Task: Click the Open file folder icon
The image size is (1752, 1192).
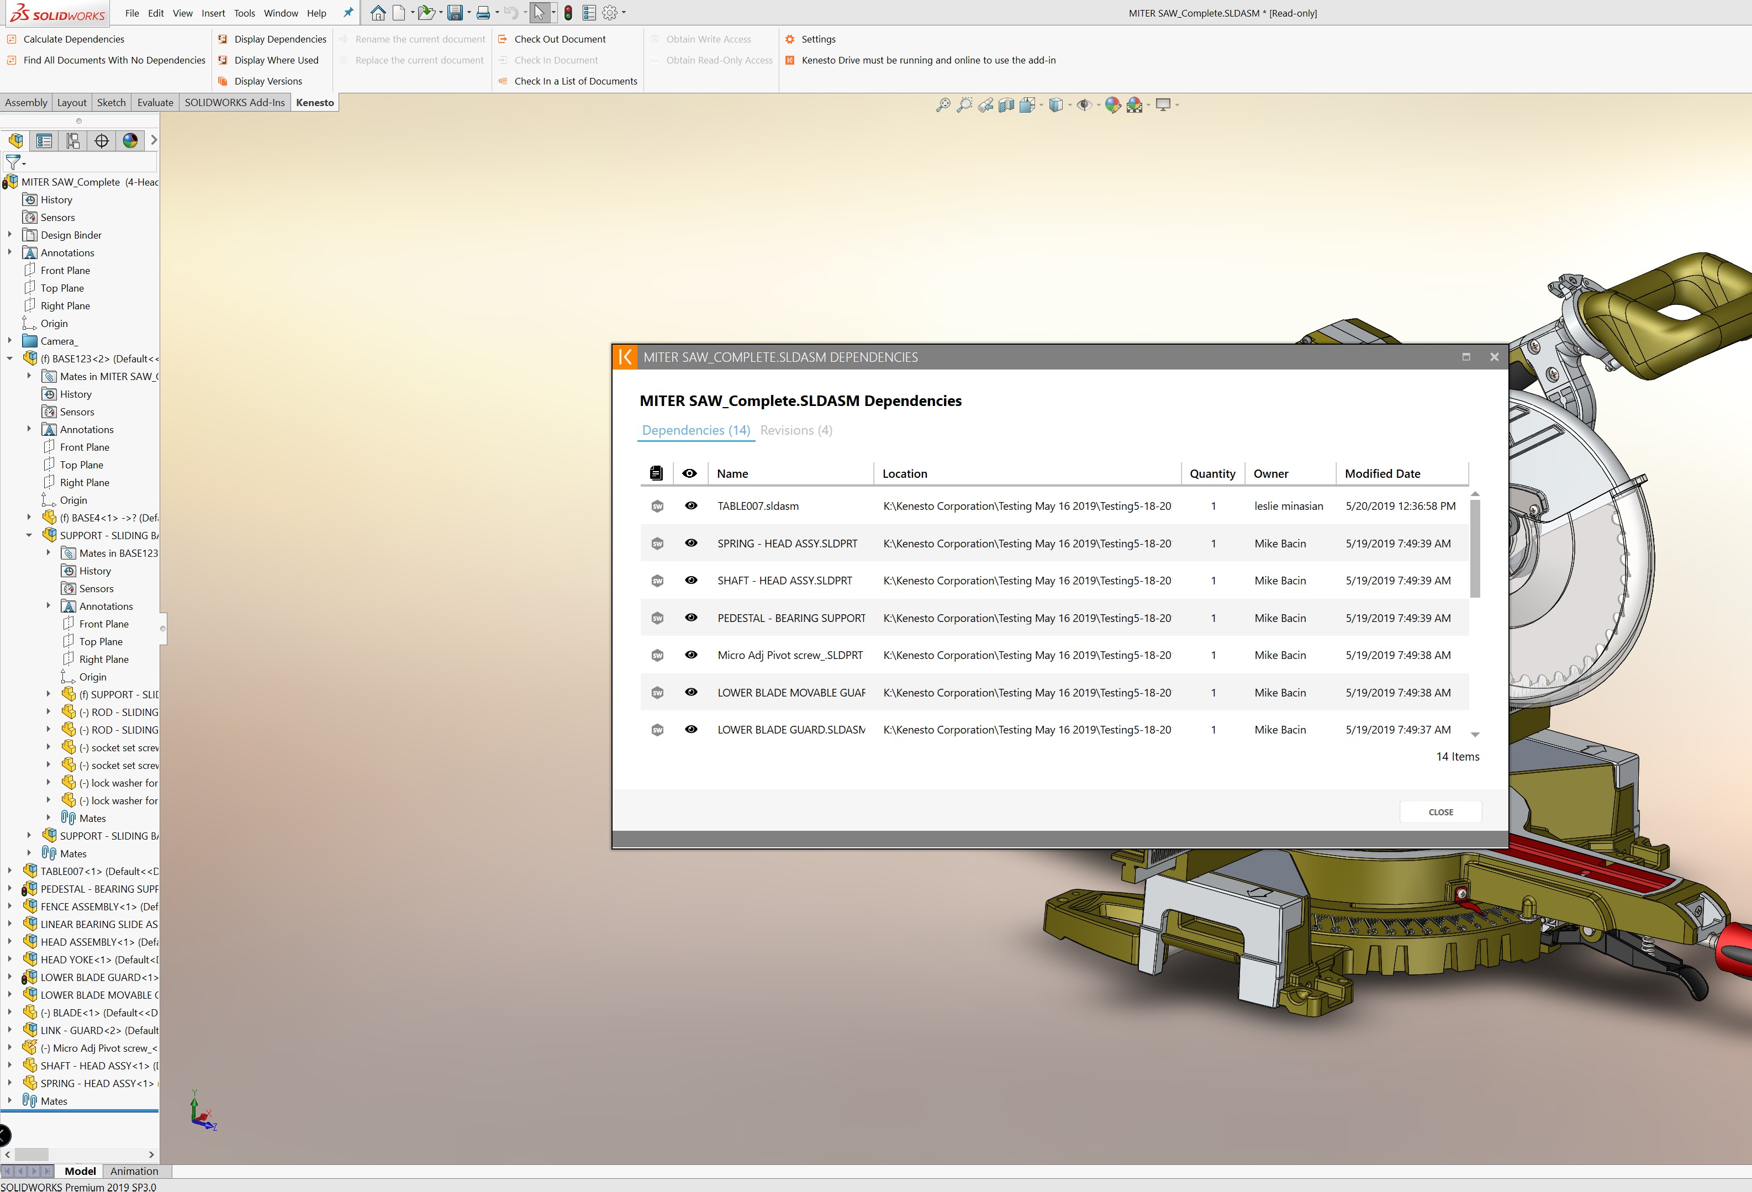Action: (426, 13)
